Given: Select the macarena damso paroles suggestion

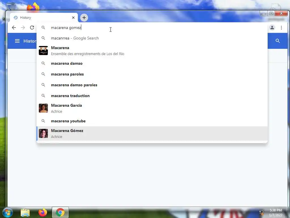Looking at the screenshot, I should click(152, 85).
